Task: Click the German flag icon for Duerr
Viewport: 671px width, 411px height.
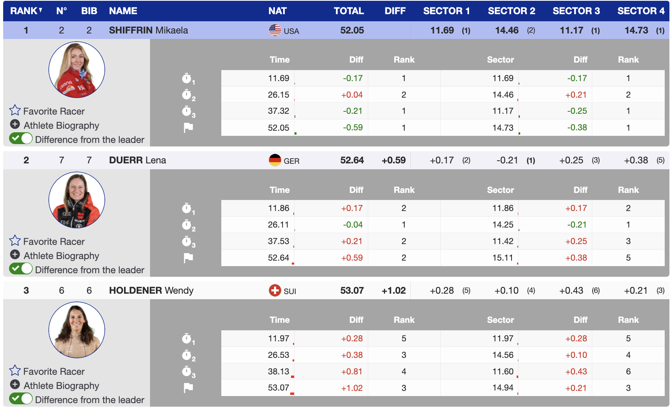Action: 275,160
